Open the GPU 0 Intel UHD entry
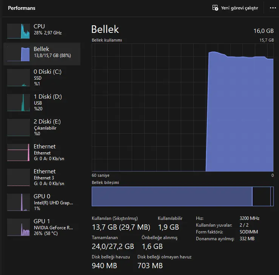The width and height of the screenshot is (279, 275). point(42,202)
